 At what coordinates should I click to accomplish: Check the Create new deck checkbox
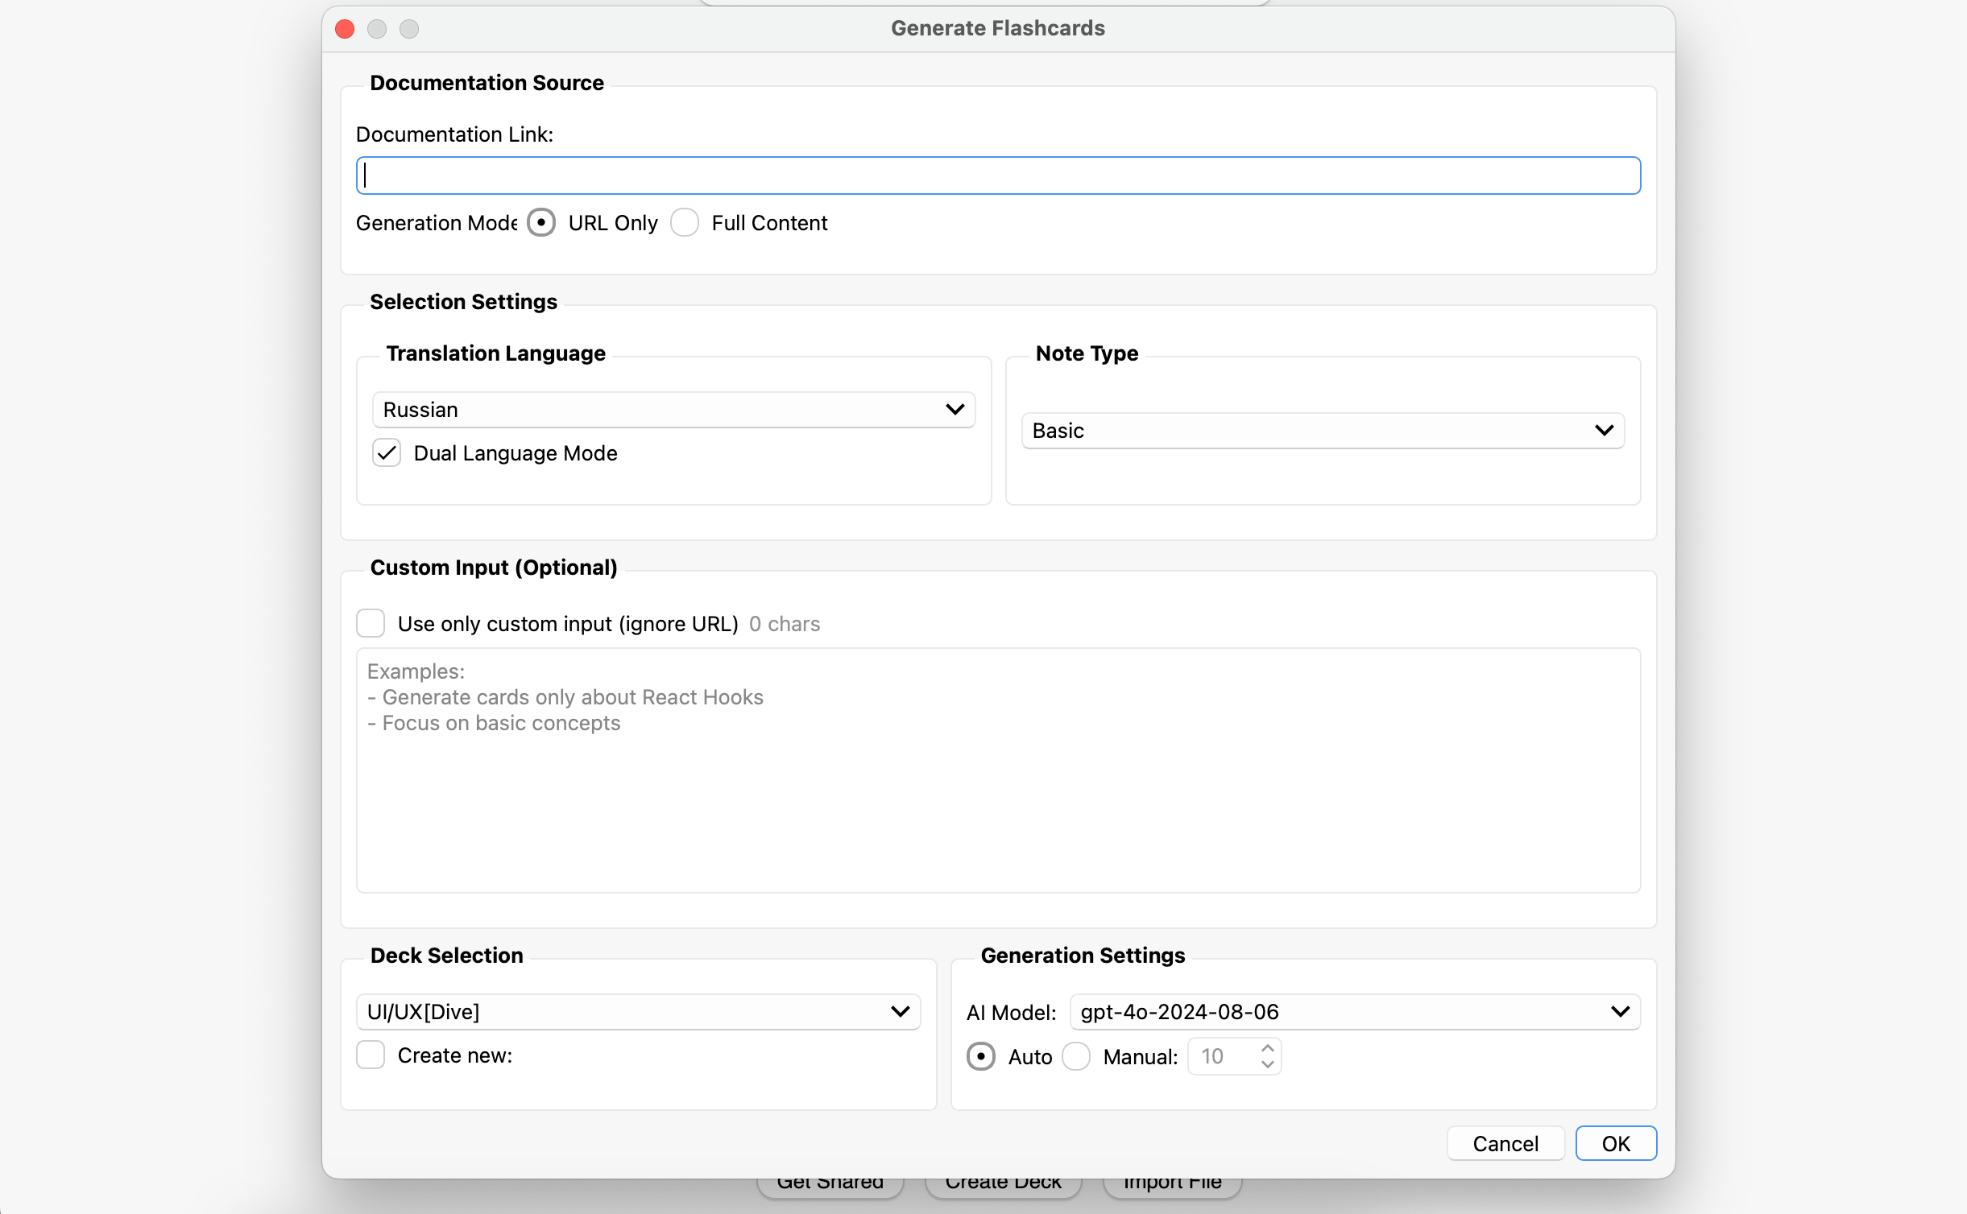pos(371,1055)
